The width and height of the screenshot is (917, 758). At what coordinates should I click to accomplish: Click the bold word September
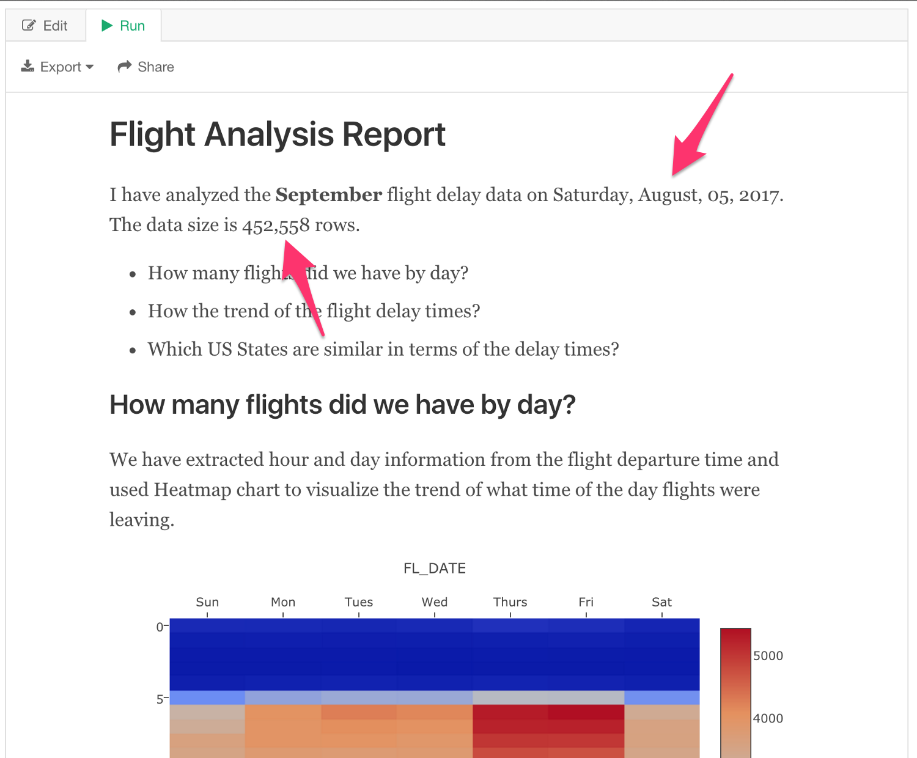[328, 195]
